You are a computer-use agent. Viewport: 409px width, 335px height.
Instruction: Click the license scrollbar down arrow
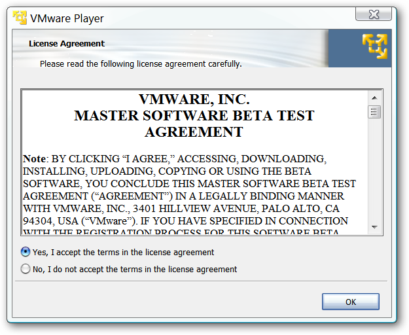(374, 227)
